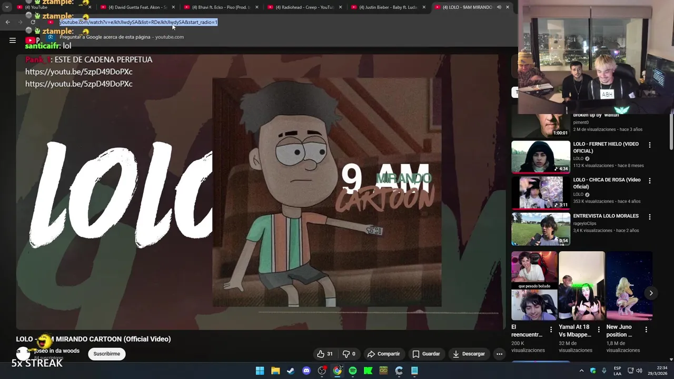Subscribe with the Suscribirme button

107,354
